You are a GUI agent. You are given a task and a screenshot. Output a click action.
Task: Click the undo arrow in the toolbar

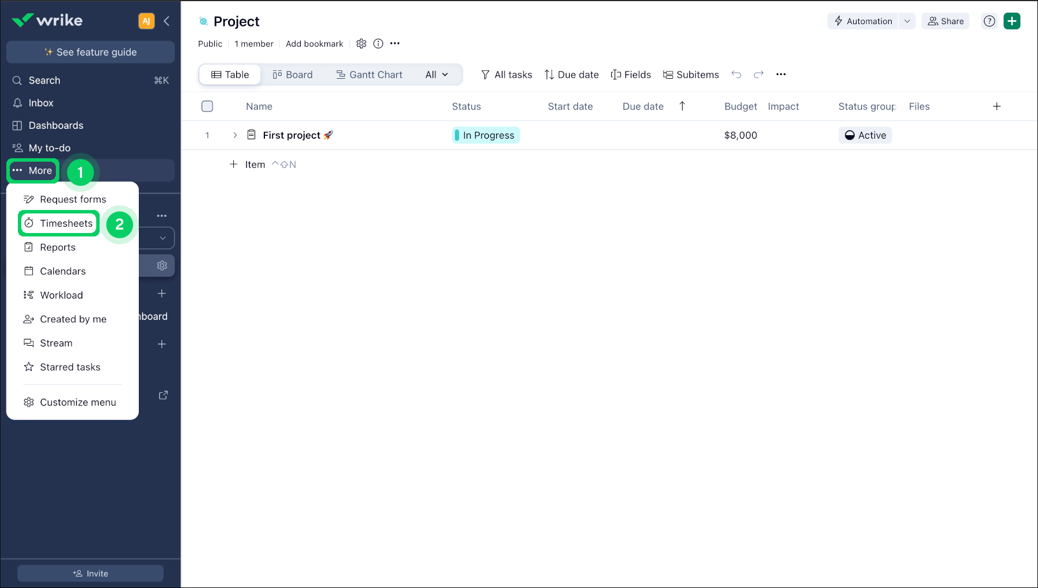coord(737,74)
